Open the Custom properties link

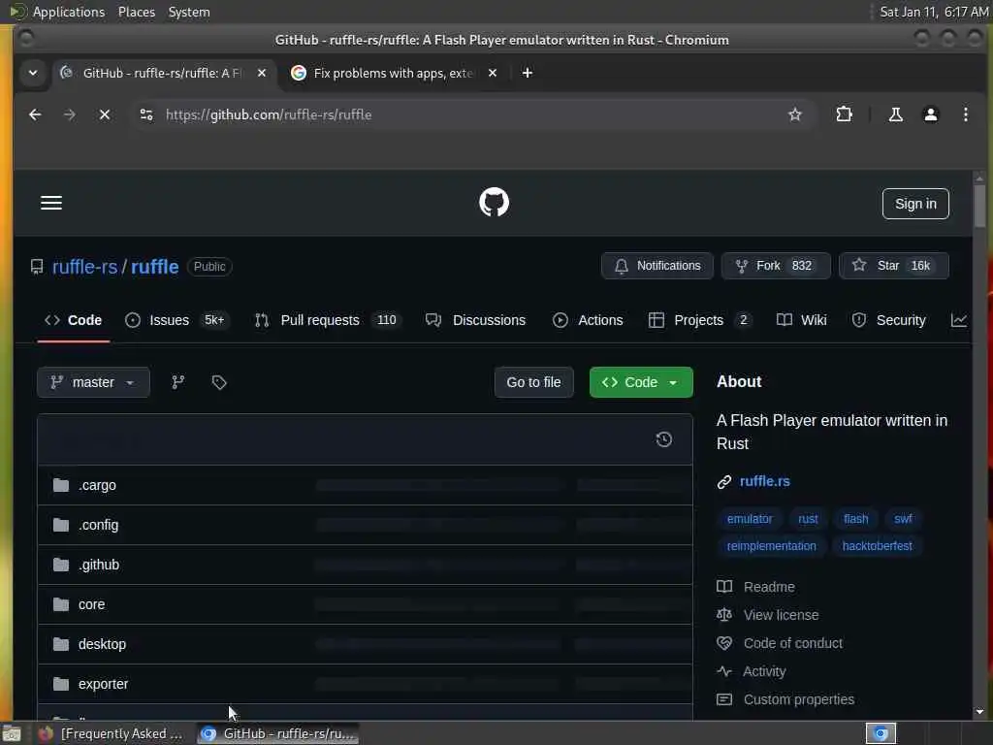tap(799, 699)
